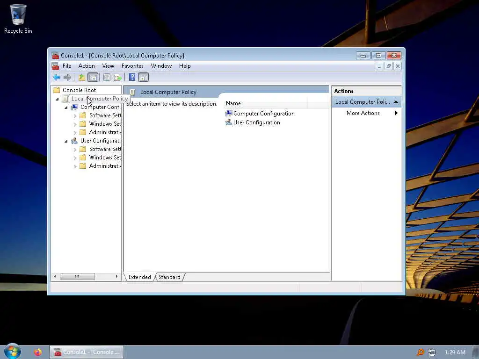Click the Export List toolbar icon
Image resolution: width=479 pixels, height=359 pixels.
coord(117,78)
